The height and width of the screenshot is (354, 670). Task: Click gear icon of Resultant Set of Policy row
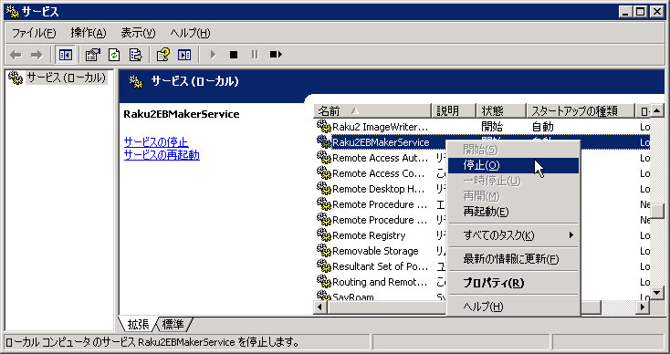tap(324, 266)
